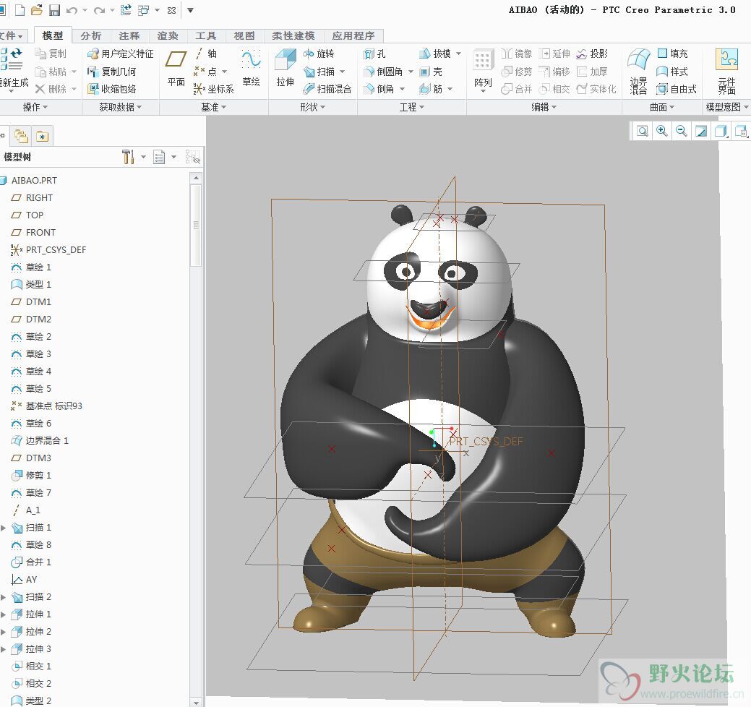
Task: Create a datum Plane (平面)
Action: tap(176, 68)
